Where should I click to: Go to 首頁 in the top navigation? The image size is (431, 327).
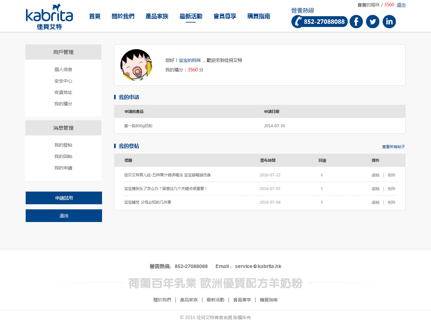(95, 16)
